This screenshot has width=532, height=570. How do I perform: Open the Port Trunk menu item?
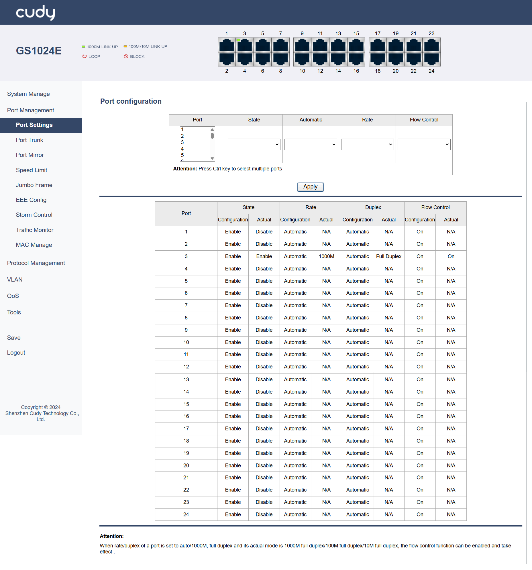[x=30, y=140]
